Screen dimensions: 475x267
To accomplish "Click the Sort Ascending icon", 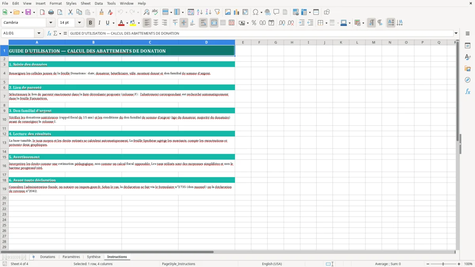I will pos(200,12).
